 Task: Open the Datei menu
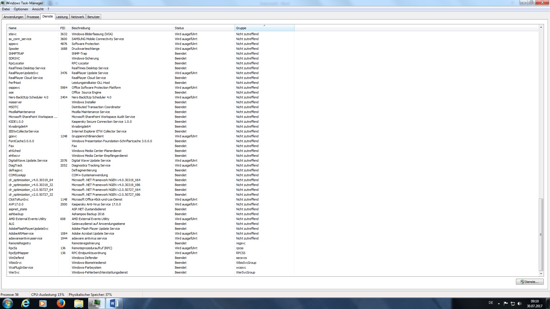tap(6, 9)
